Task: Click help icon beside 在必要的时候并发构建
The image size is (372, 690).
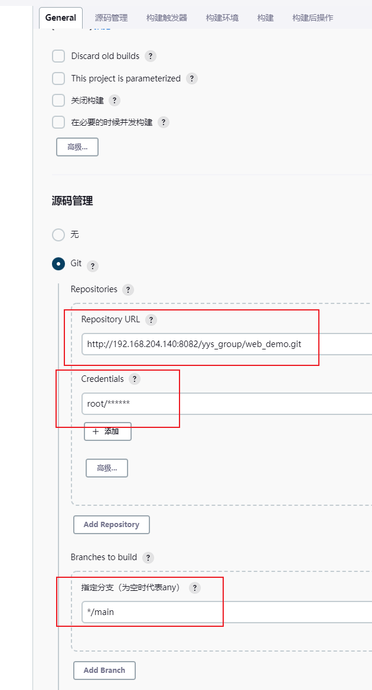Action: 164,122
